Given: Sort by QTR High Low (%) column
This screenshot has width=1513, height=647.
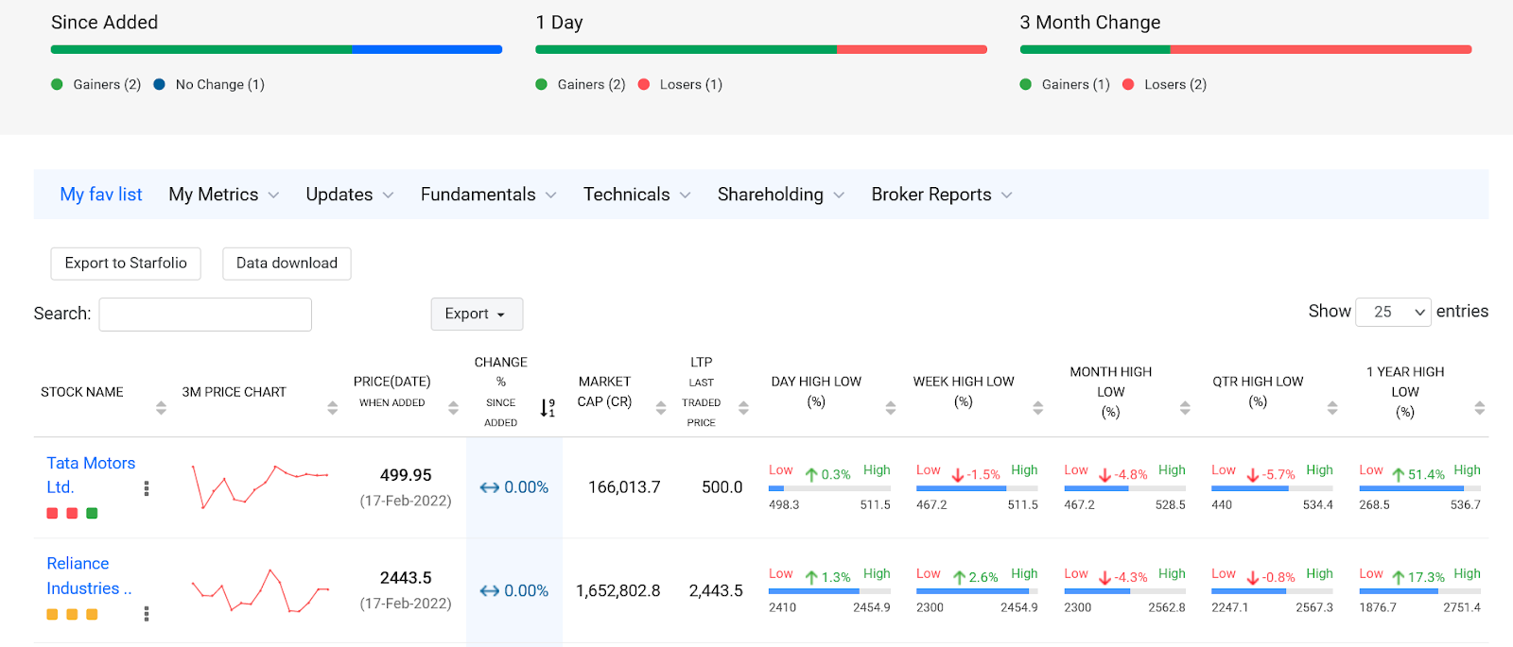Looking at the screenshot, I should point(1332,408).
